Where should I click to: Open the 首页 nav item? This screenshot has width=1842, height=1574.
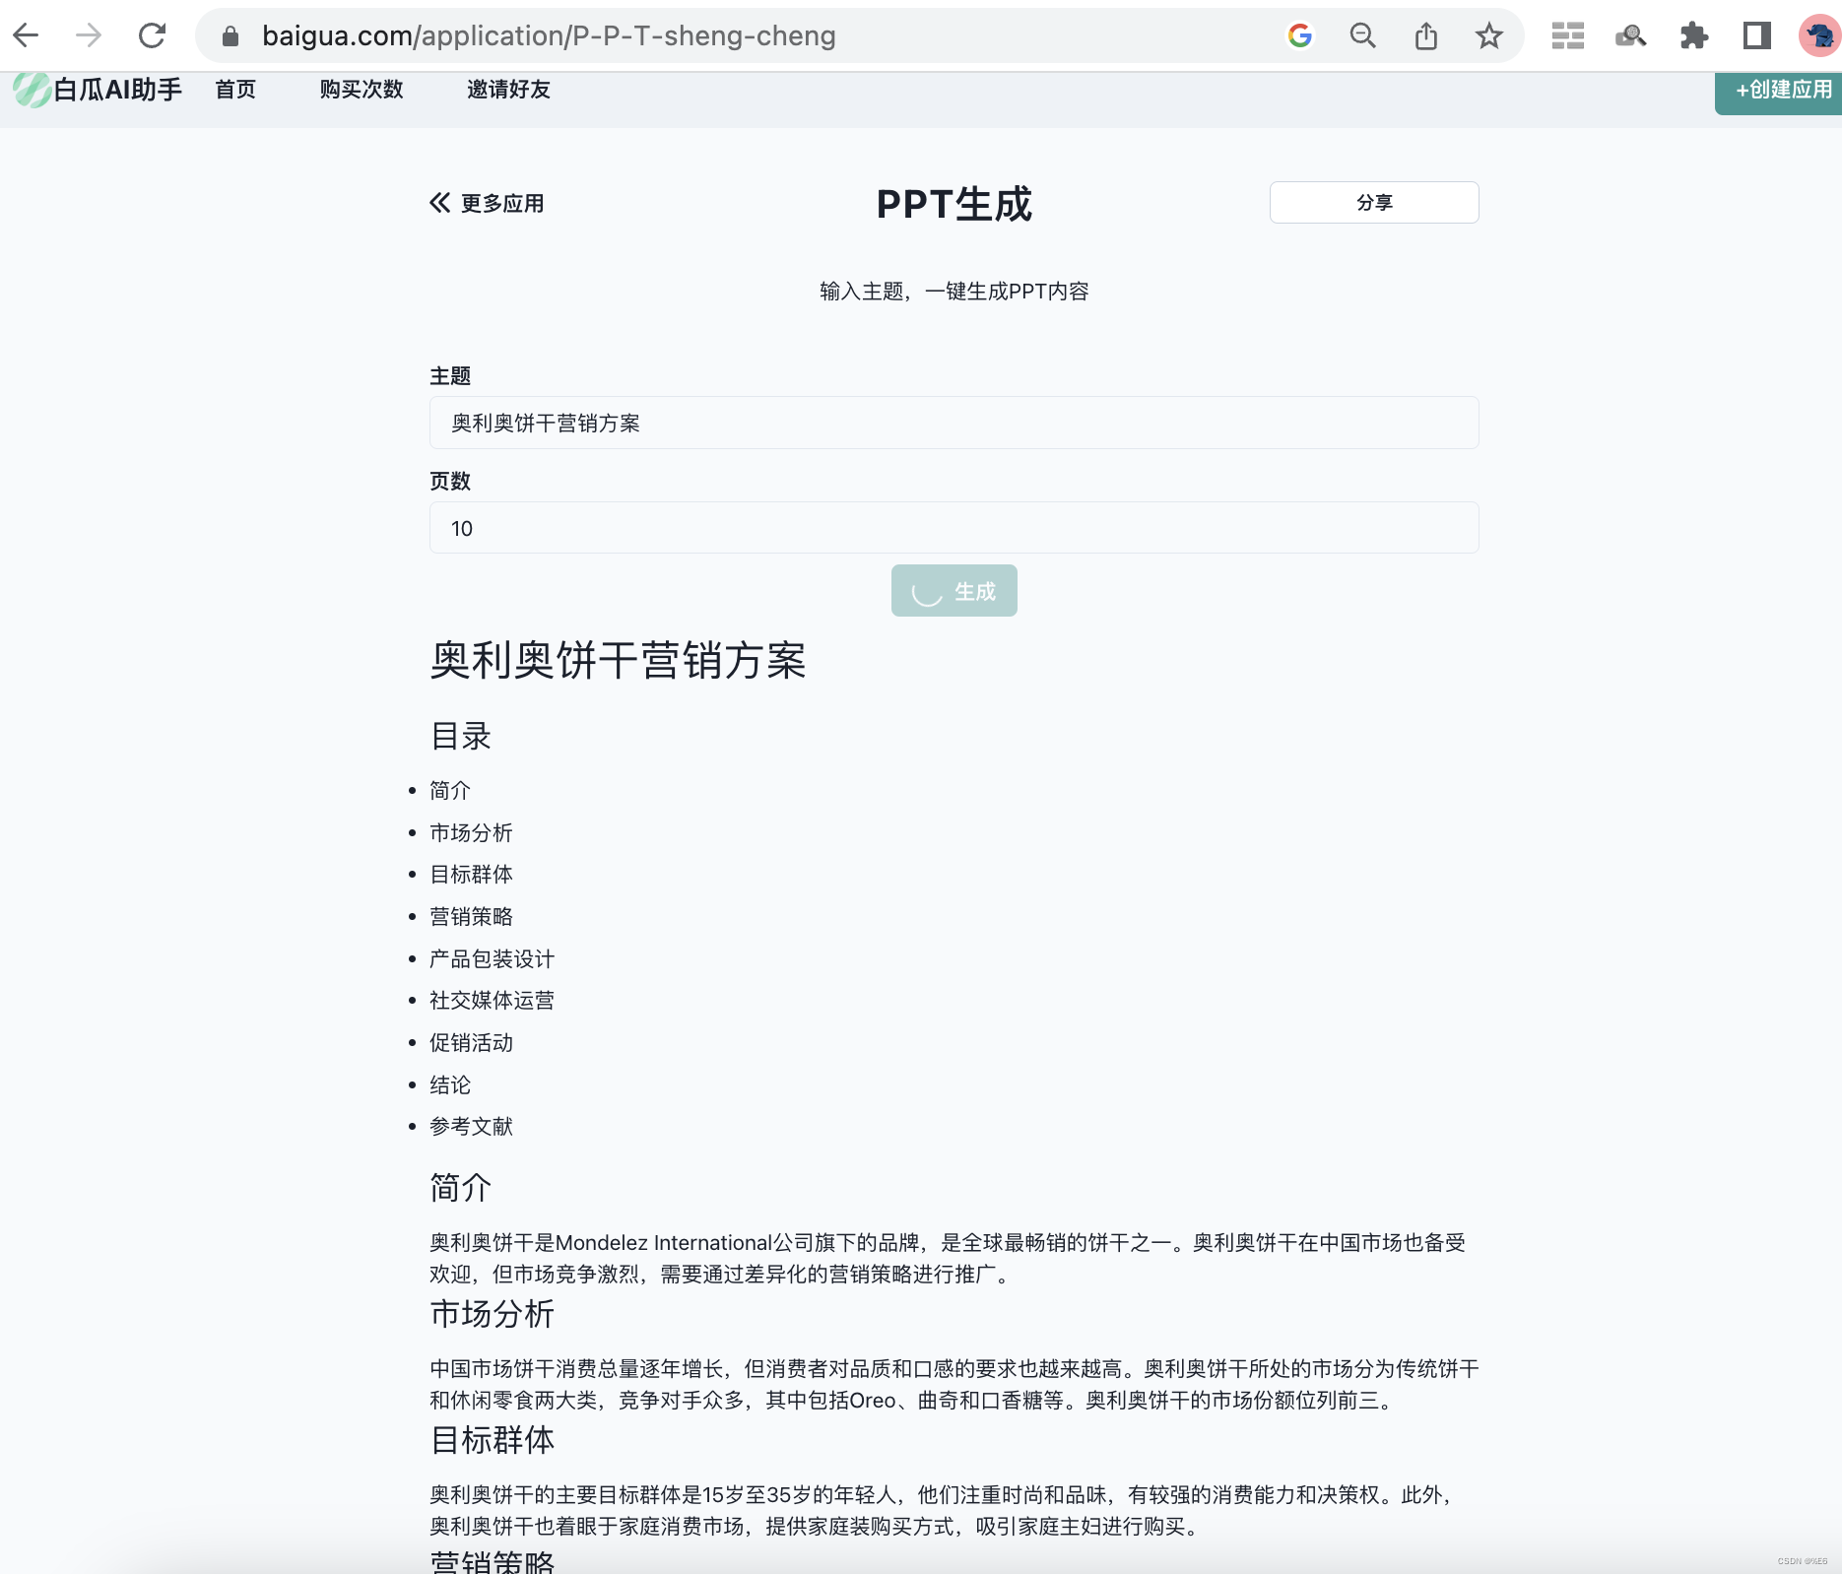[x=235, y=90]
